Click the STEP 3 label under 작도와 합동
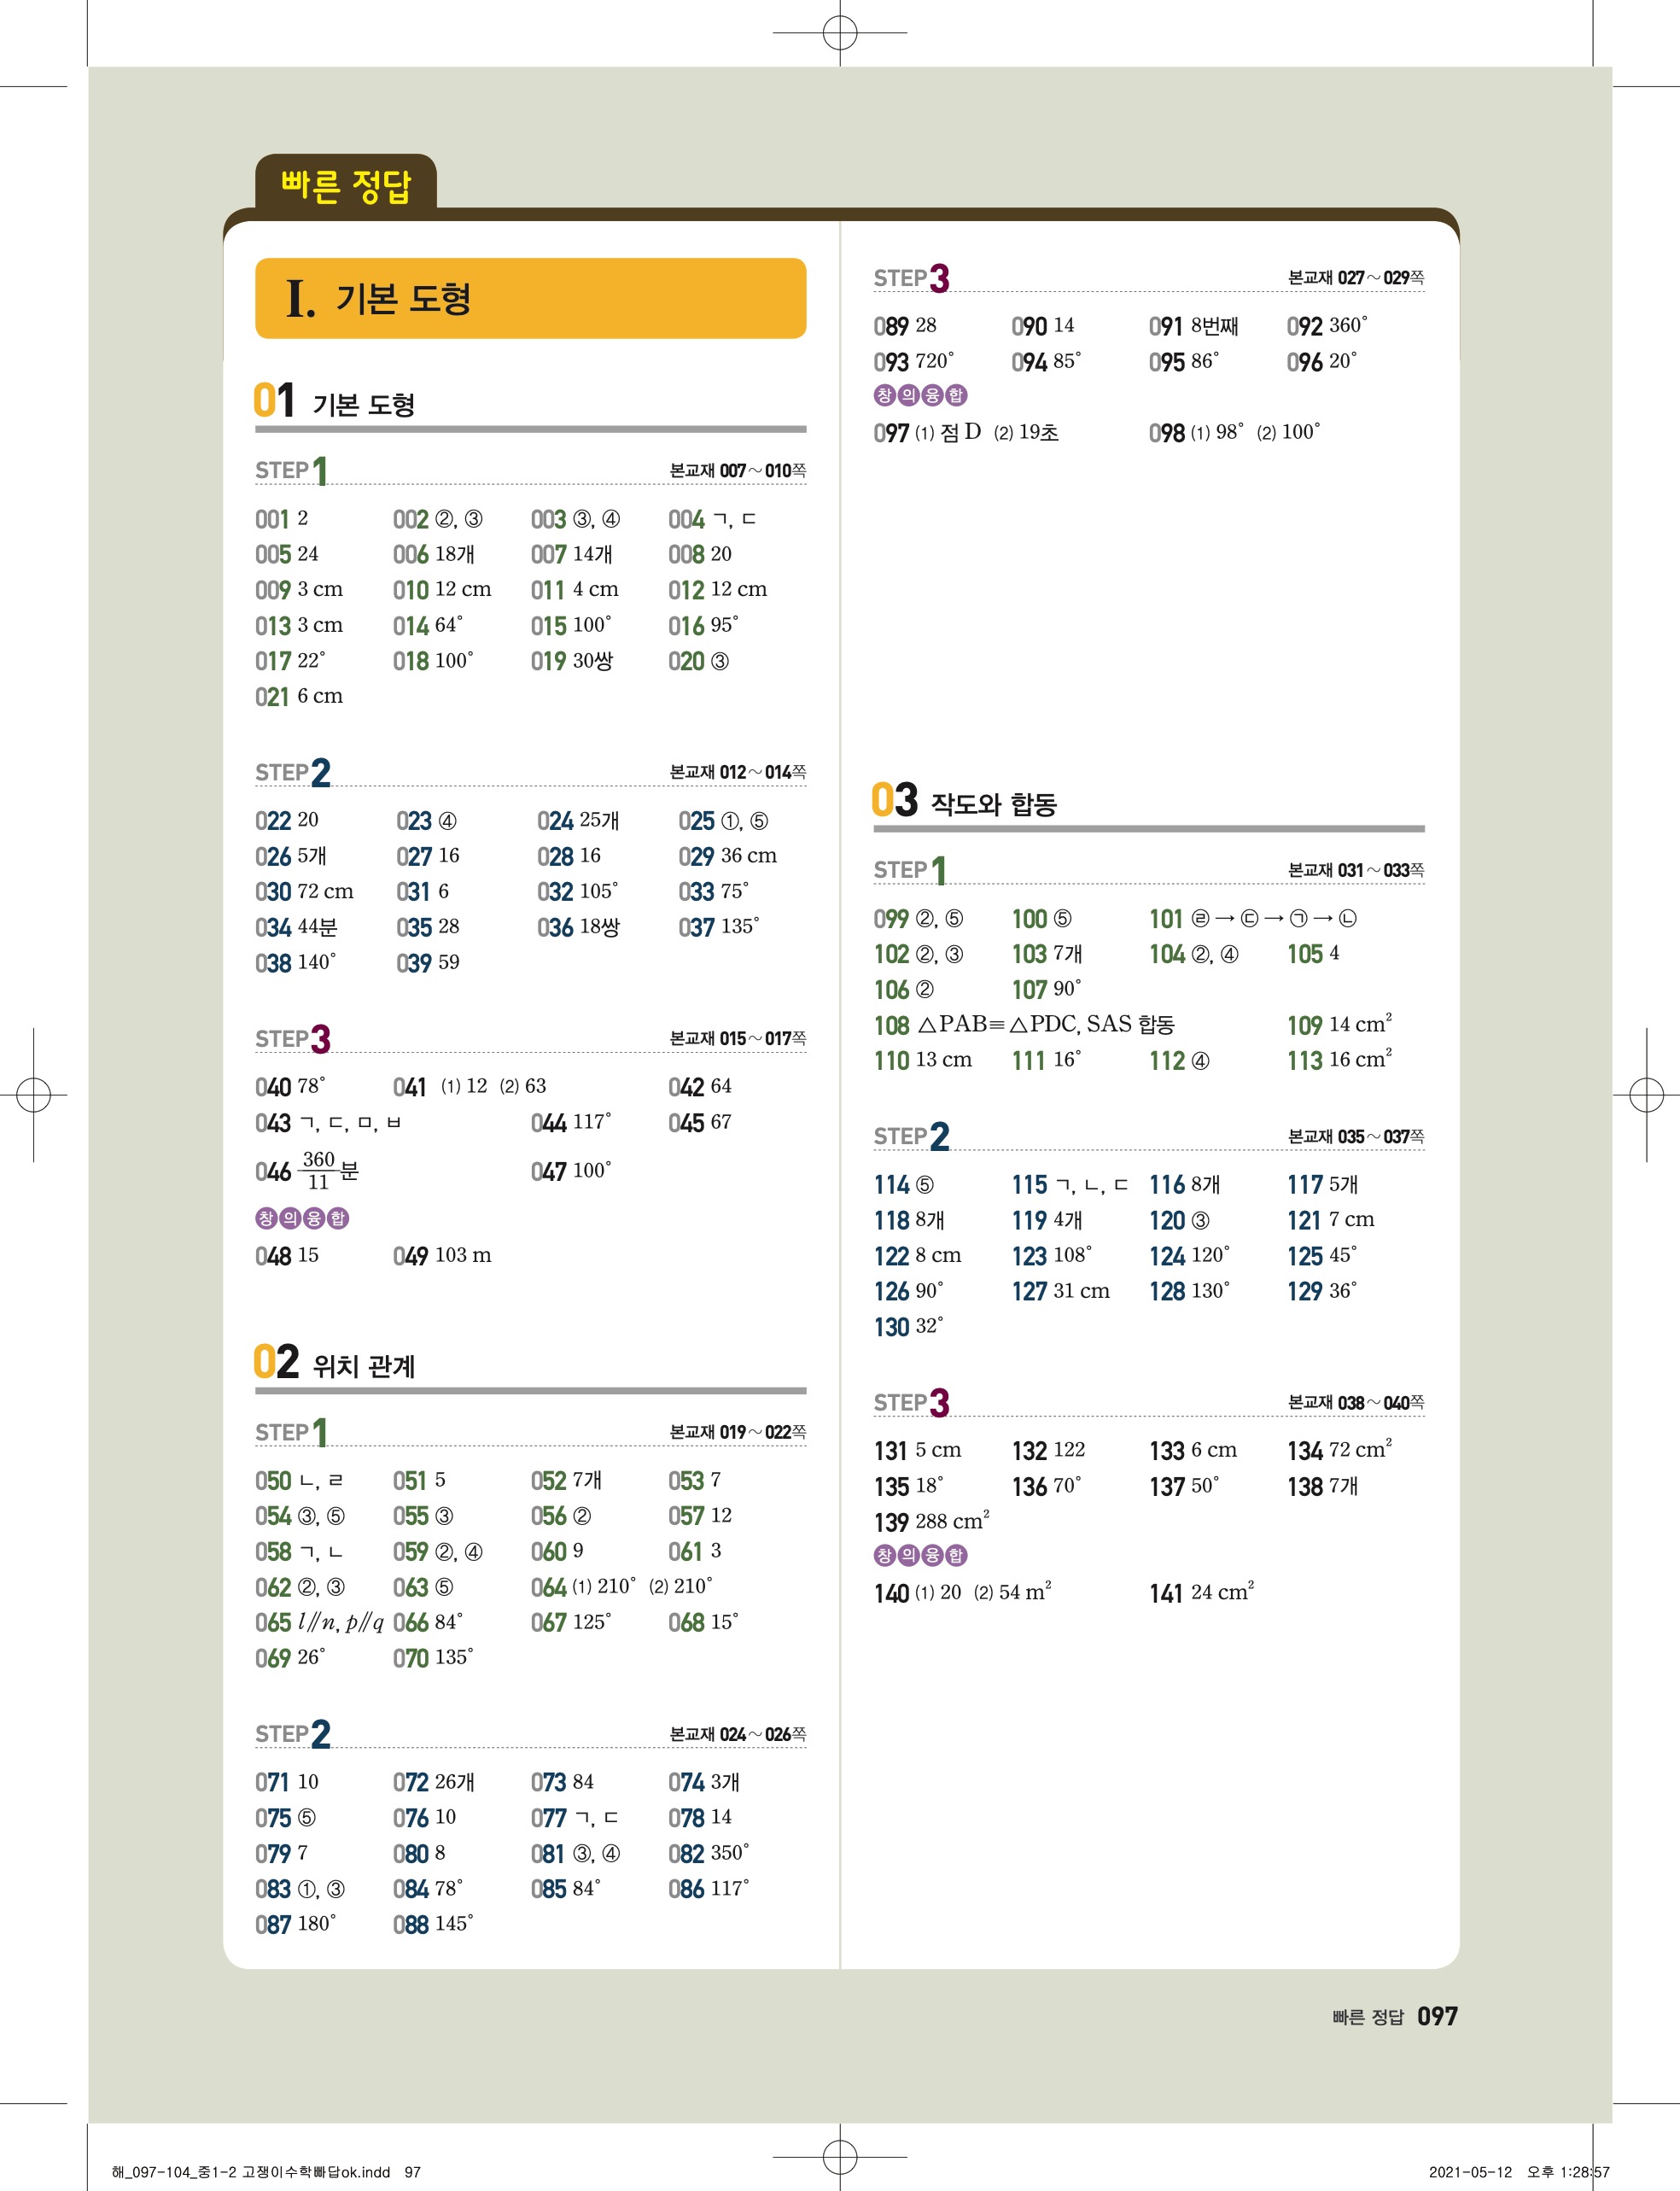This screenshot has width=1680, height=2191. pos(911,1403)
